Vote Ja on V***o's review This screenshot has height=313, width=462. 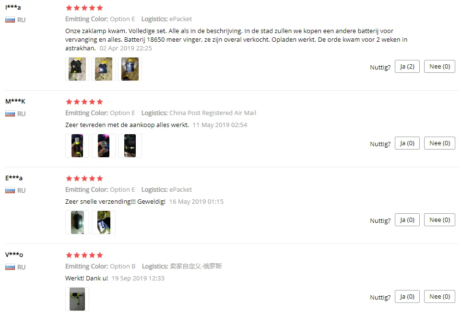407,297
